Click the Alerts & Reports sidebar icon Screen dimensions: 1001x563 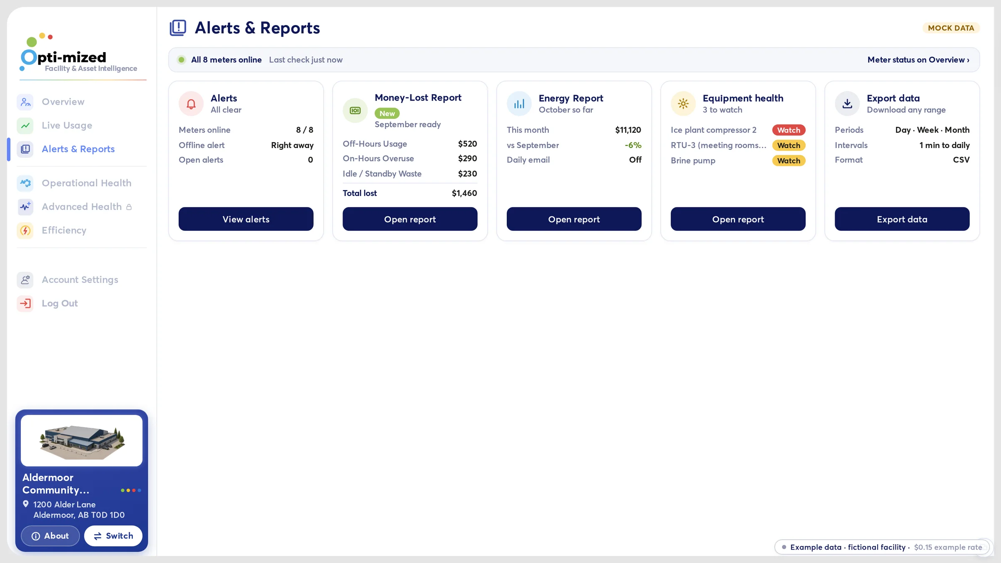pos(25,149)
